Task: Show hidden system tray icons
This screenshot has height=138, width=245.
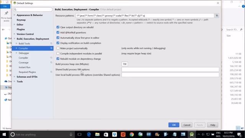Action: 199,135
